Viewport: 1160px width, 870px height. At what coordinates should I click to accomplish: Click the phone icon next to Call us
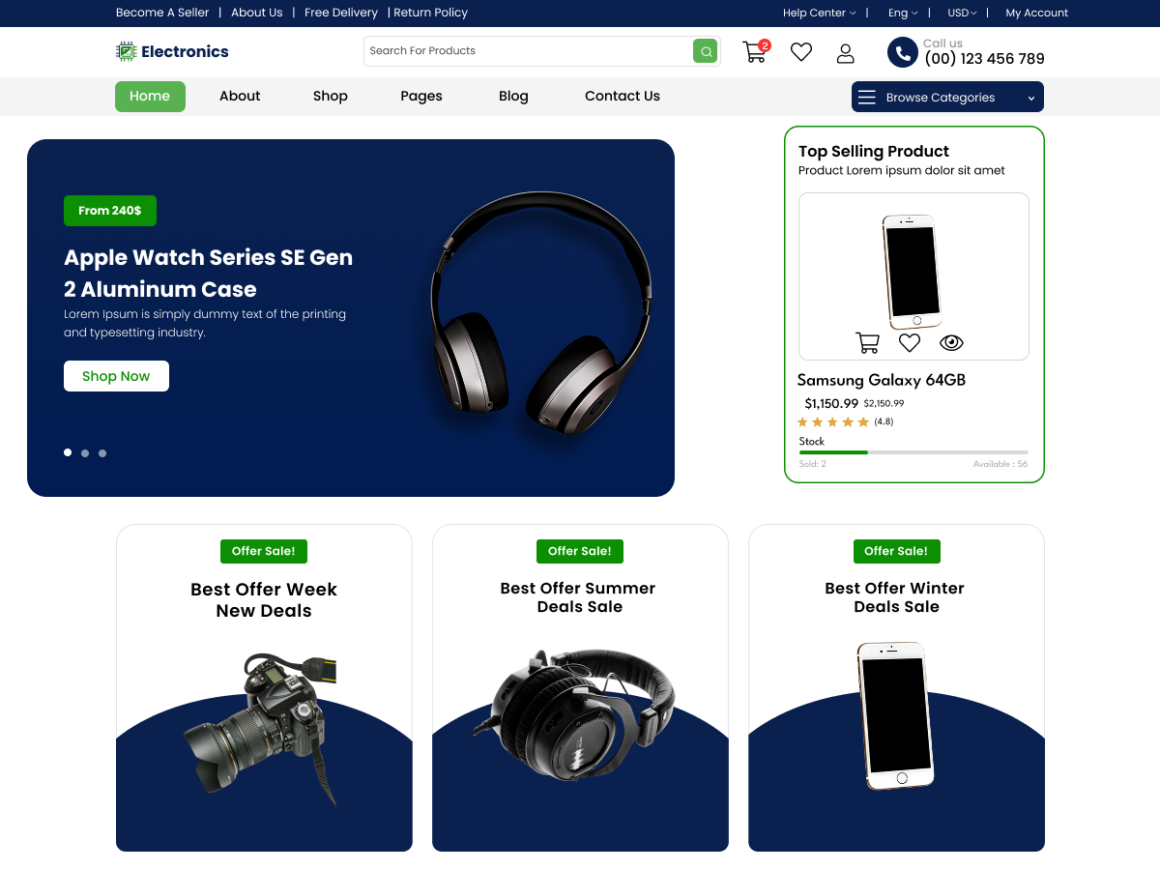pyautogui.click(x=901, y=52)
